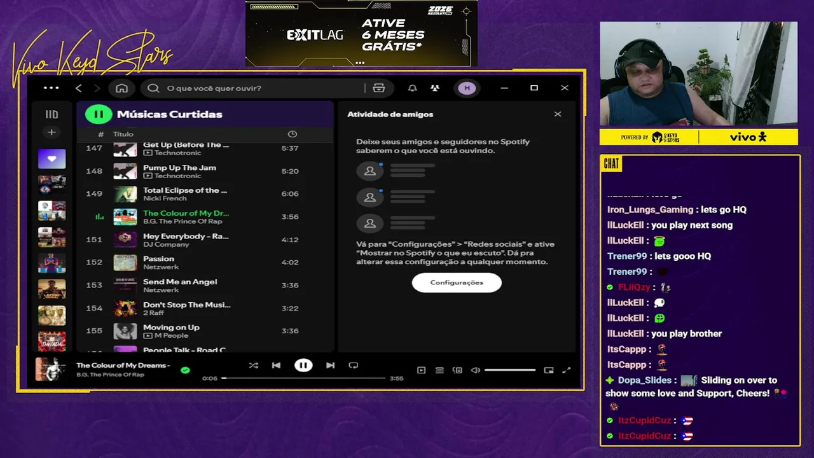Toggle the green liked checkmark for current song
The width and height of the screenshot is (814, 458).
pos(185,370)
